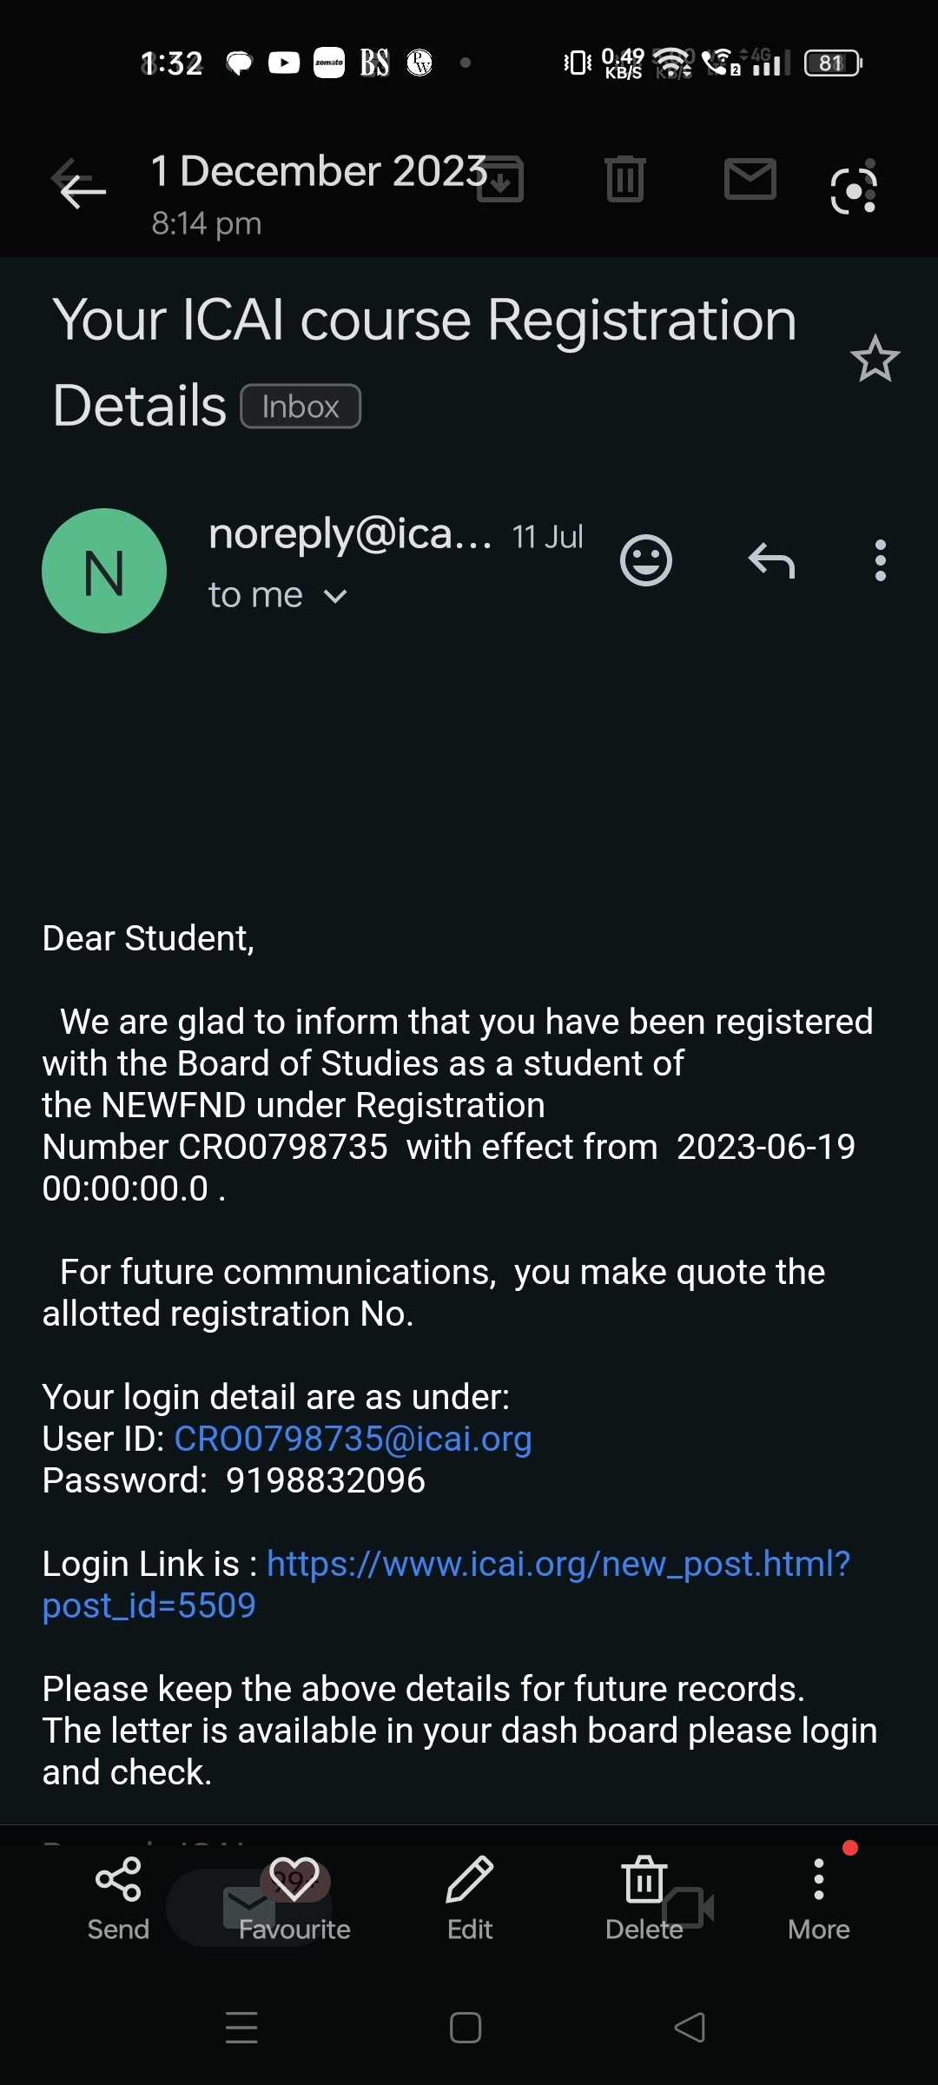Reply to noreply sender with reply arrow
This screenshot has height=2085, width=938.
point(771,560)
